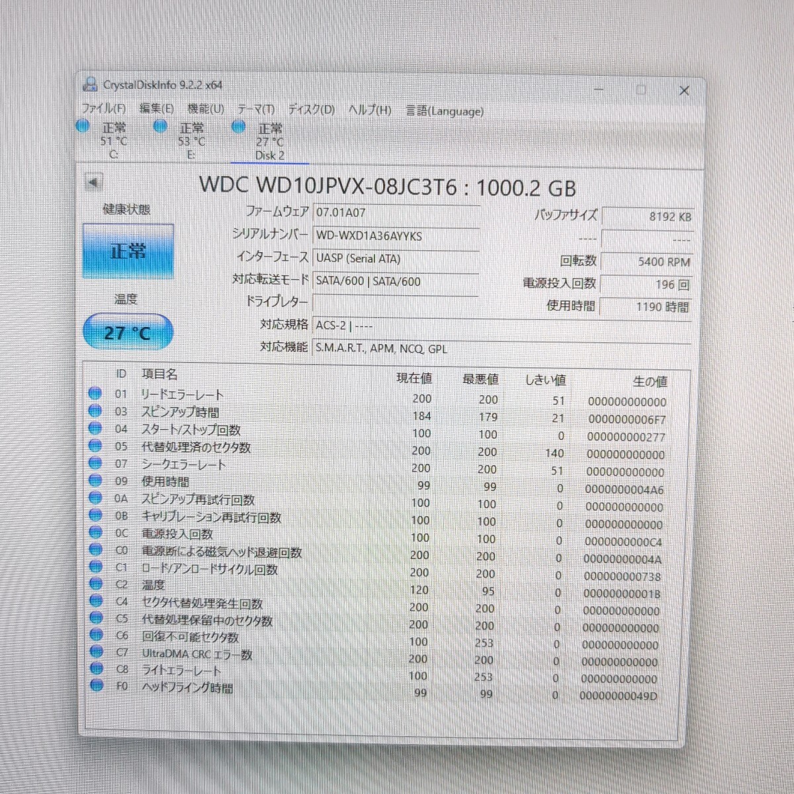Click the 項目名 column header
Viewport: 794px width, 794px height.
[x=159, y=375]
